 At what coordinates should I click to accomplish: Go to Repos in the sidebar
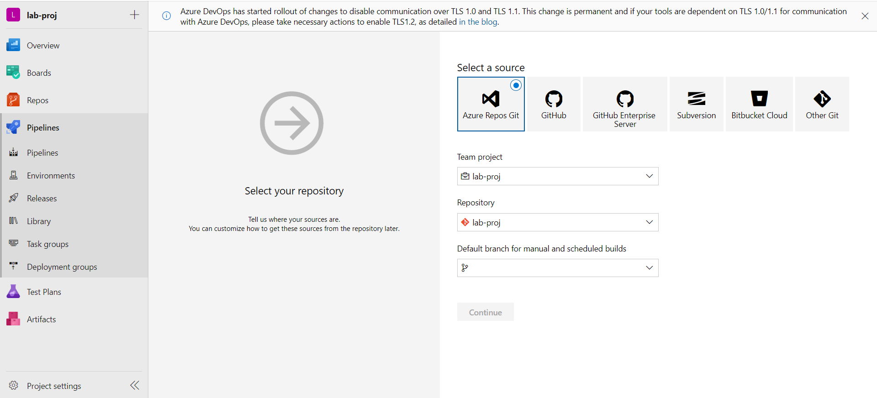37,100
